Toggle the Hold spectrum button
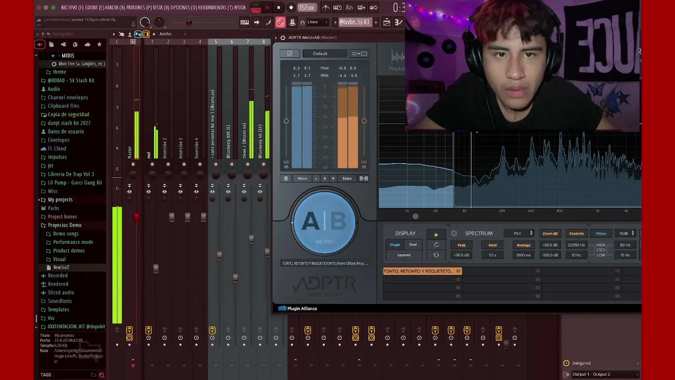Image resolution: width=675 pixels, height=380 pixels. pos(493,245)
